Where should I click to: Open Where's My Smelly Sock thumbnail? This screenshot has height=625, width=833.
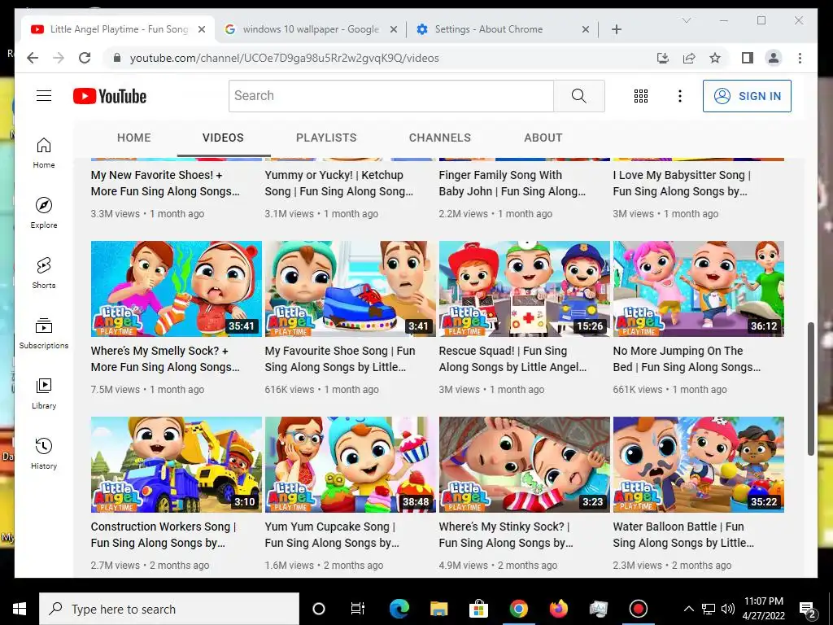click(177, 289)
